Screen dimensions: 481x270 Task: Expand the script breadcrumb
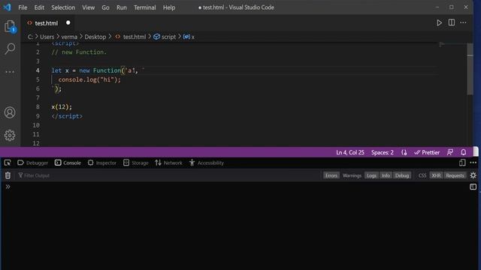(165, 37)
